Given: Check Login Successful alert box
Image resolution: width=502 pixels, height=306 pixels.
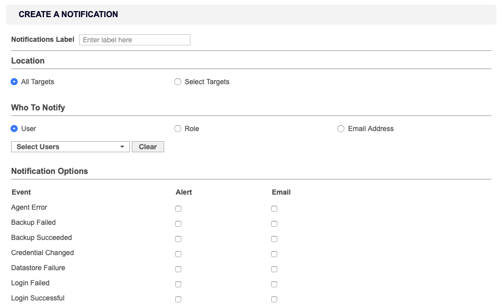Looking at the screenshot, I should [178, 299].
